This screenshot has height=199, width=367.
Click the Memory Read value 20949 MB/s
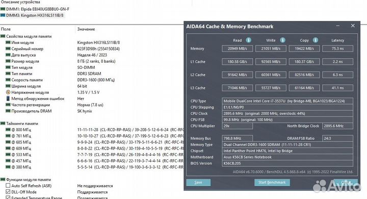click(238, 48)
